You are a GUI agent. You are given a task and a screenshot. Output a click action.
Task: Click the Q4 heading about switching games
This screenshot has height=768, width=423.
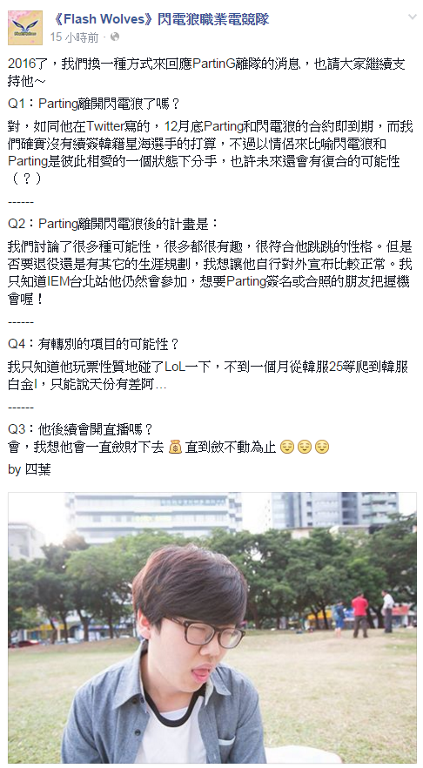94,344
